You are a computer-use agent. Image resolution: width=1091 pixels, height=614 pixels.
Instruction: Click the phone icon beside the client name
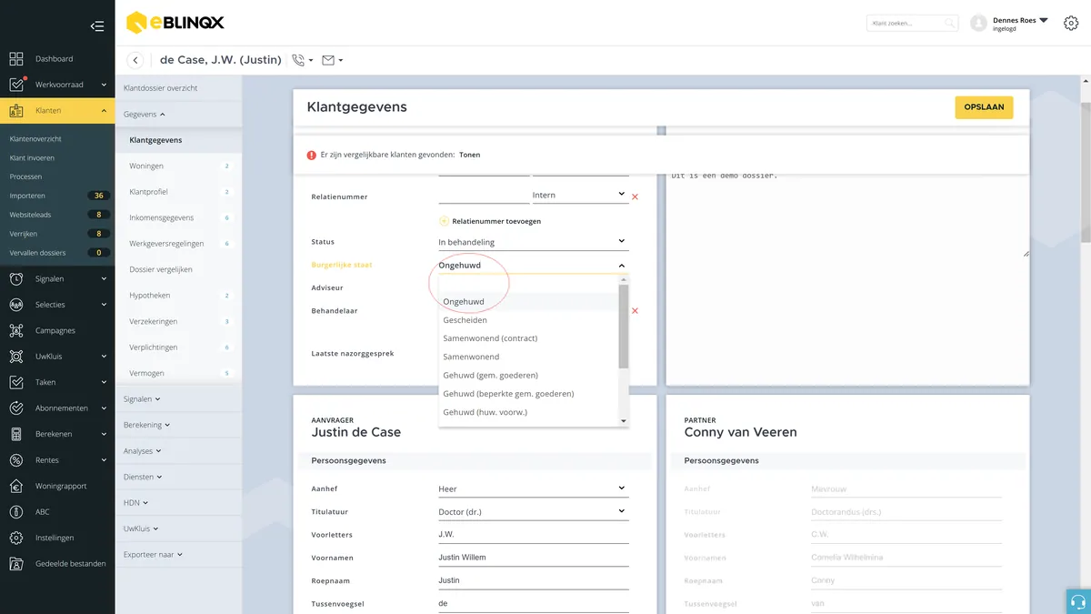tap(298, 61)
